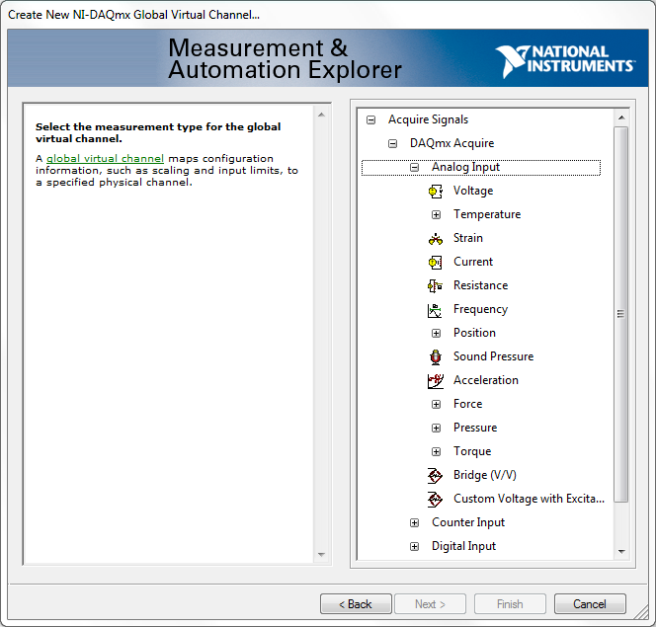
Task: Click the Cancel button
Action: (590, 603)
